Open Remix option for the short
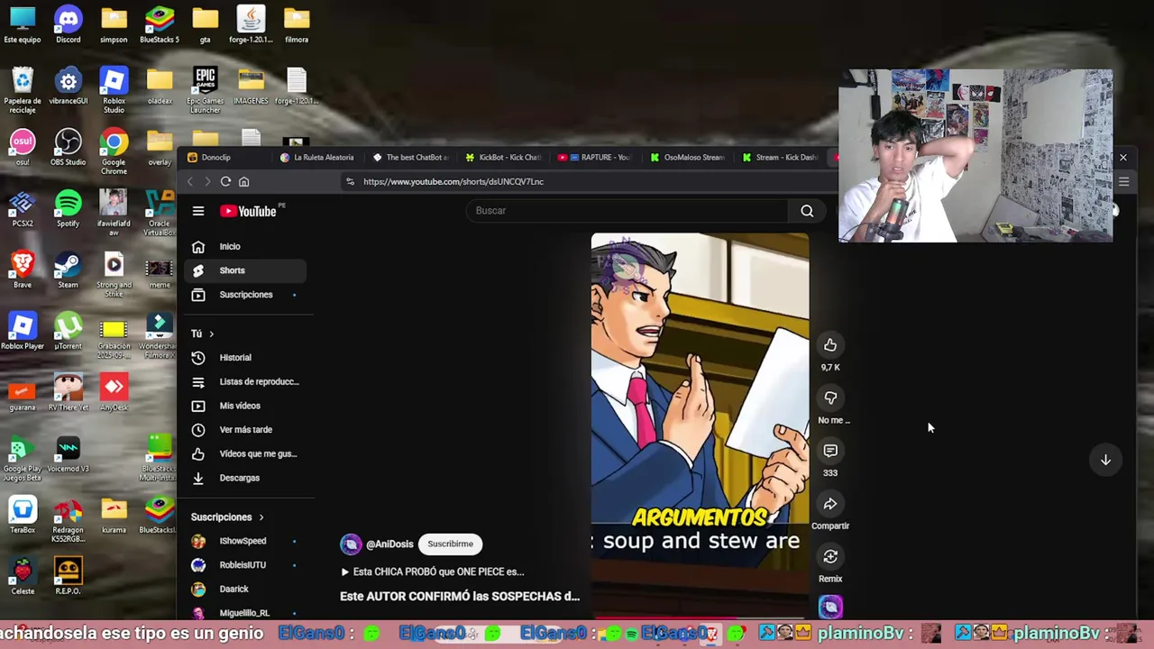Viewport: 1154px width, 649px height. coord(830,557)
